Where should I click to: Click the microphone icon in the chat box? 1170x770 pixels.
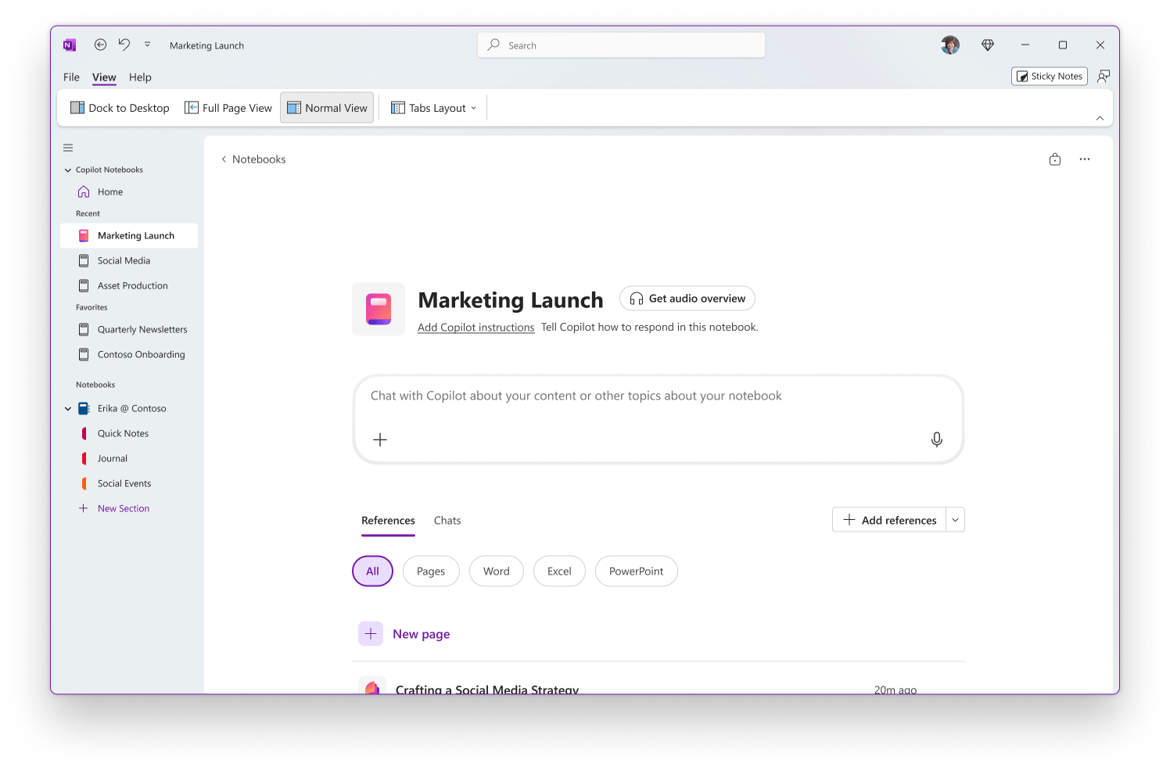pos(936,439)
